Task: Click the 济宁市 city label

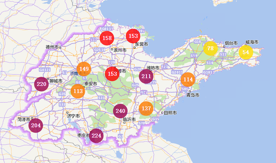Action: click(73, 116)
